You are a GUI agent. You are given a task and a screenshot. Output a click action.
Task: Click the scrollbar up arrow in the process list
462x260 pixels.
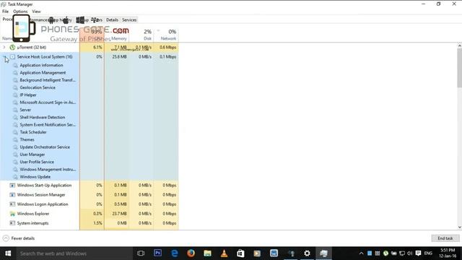(459, 45)
